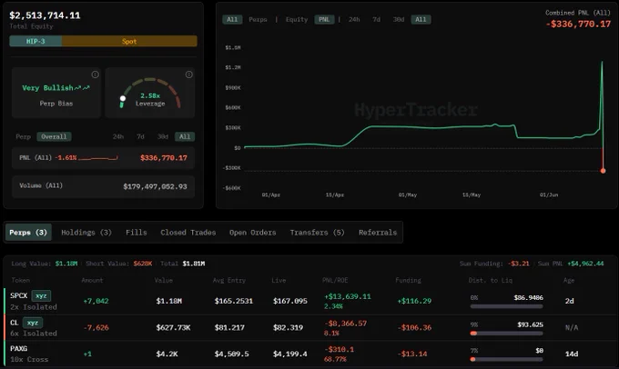Viewport: 619px width, 369px height.
Task: Click PAXG age value 14d
Action: (572, 354)
